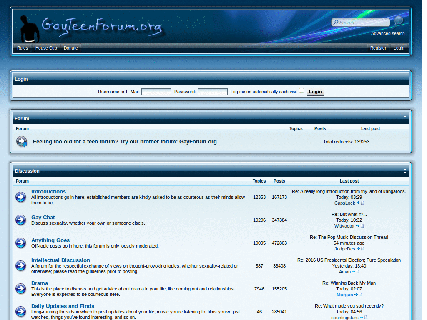The width and height of the screenshot is (427, 320).
Task: Click the Drama forum arrow icon
Action: [21, 289]
